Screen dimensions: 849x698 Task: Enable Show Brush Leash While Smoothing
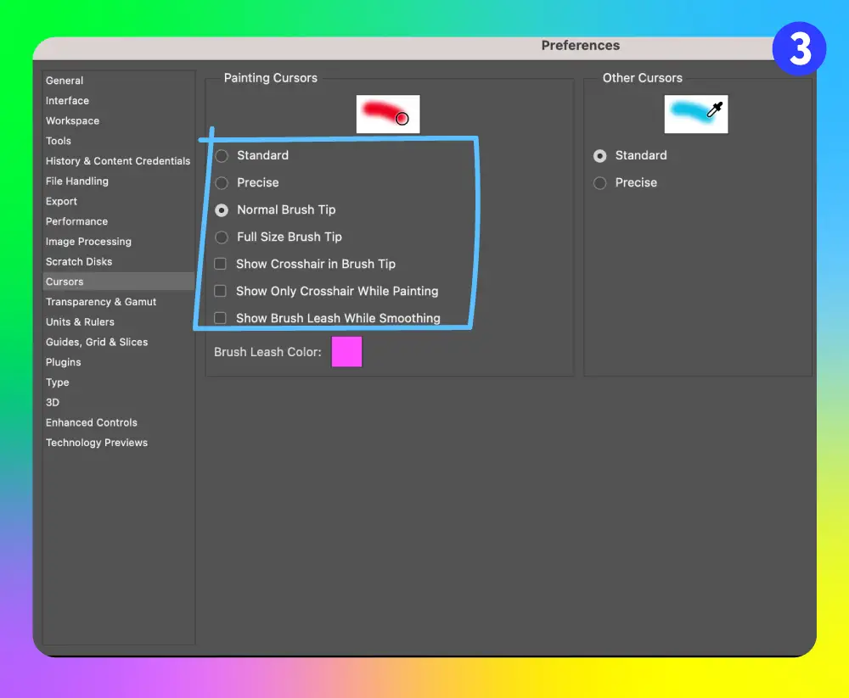pyautogui.click(x=221, y=317)
